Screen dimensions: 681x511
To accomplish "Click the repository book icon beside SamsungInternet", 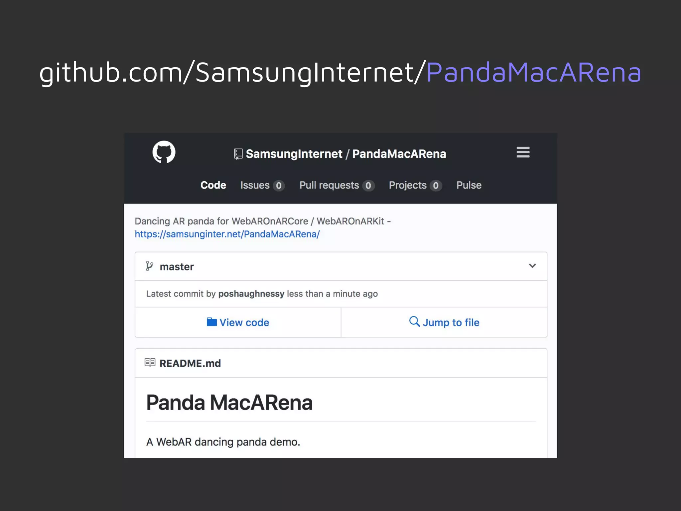I will (x=238, y=154).
